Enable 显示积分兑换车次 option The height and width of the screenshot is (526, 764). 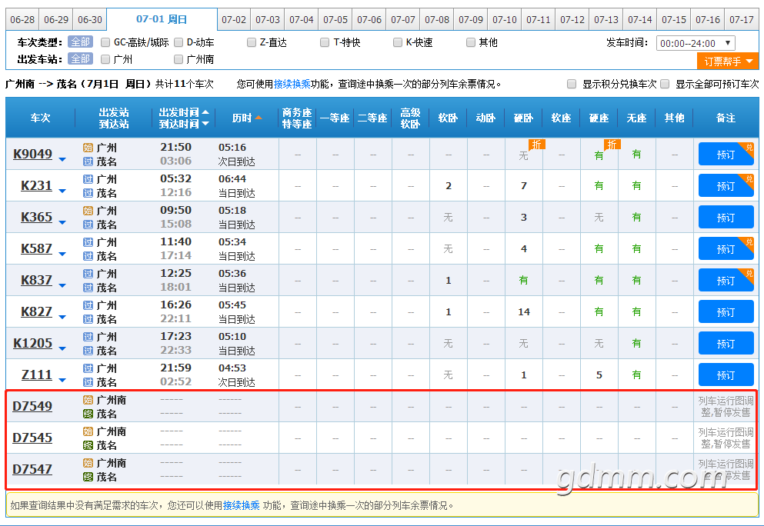point(572,85)
